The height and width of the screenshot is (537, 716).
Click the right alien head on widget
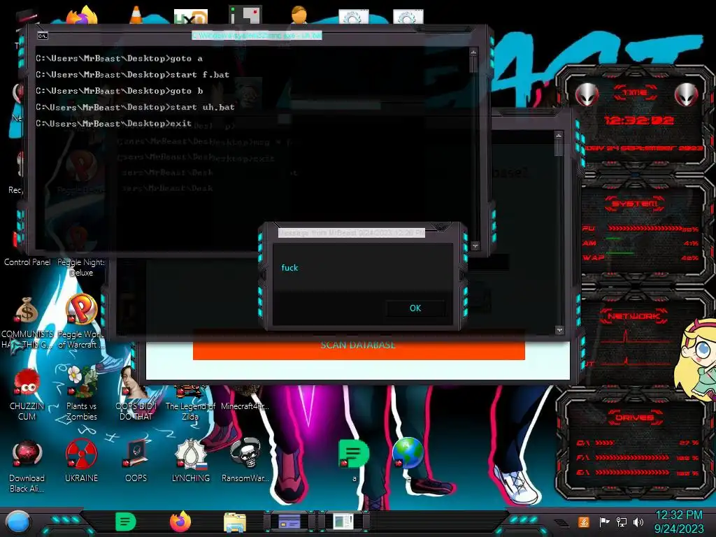[687, 95]
